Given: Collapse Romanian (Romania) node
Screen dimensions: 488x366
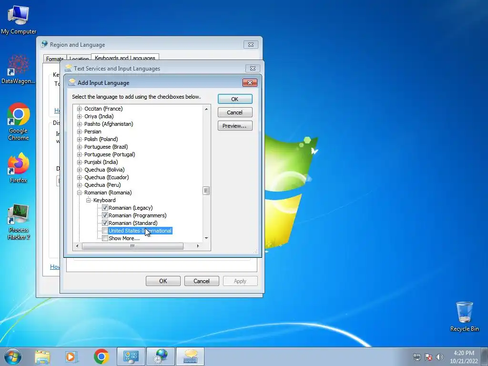Looking at the screenshot, I should pyautogui.click(x=80, y=193).
